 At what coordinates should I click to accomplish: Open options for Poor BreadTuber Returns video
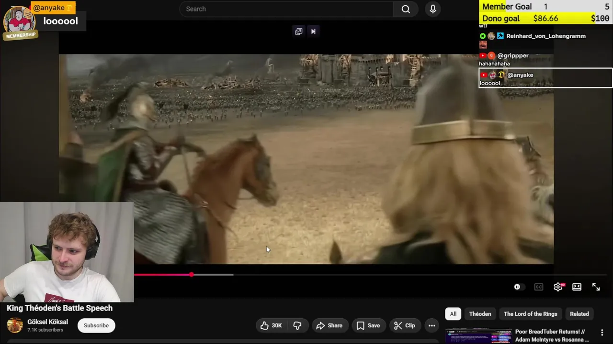pyautogui.click(x=602, y=333)
